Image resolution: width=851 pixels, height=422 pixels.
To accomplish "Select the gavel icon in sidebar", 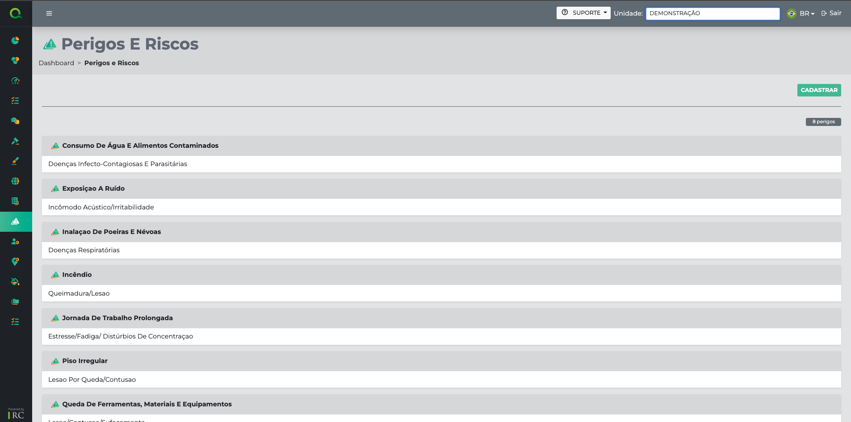I will tap(15, 141).
